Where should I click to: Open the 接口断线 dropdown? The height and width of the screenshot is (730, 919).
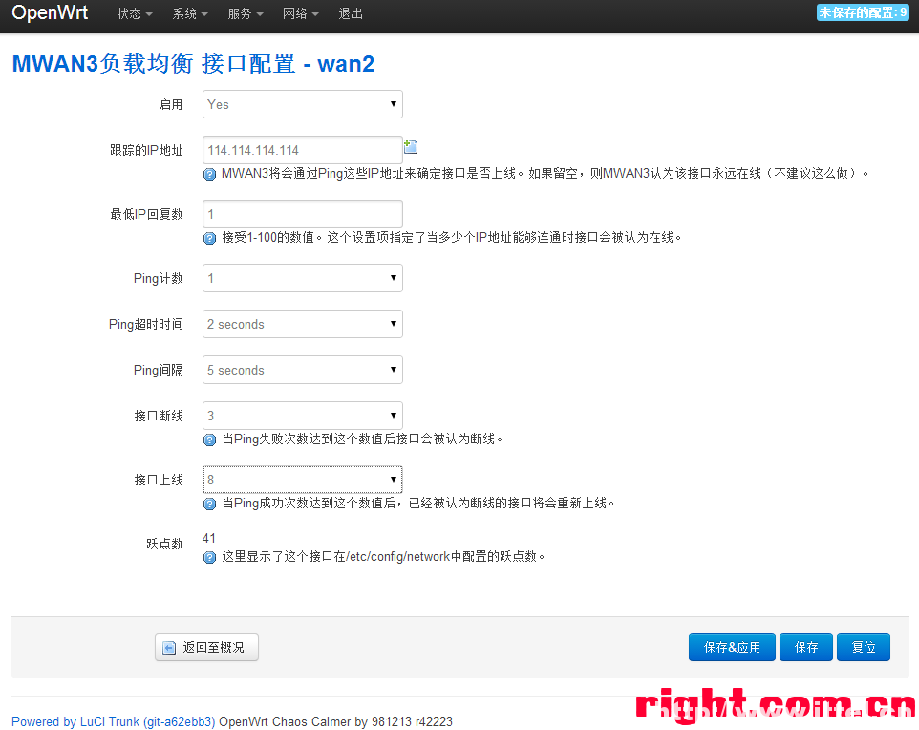click(x=303, y=416)
